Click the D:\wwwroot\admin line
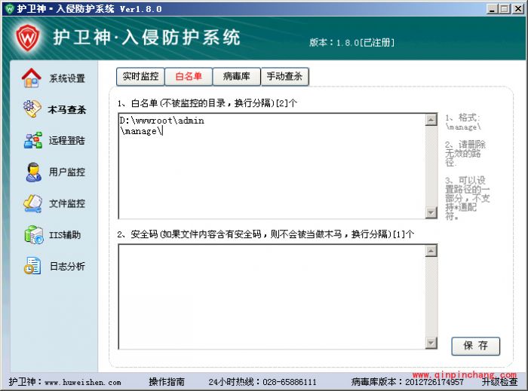The width and height of the screenshot is (528, 391). (x=162, y=121)
